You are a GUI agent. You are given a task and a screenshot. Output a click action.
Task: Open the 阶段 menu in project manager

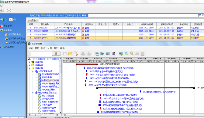(x=43, y=48)
